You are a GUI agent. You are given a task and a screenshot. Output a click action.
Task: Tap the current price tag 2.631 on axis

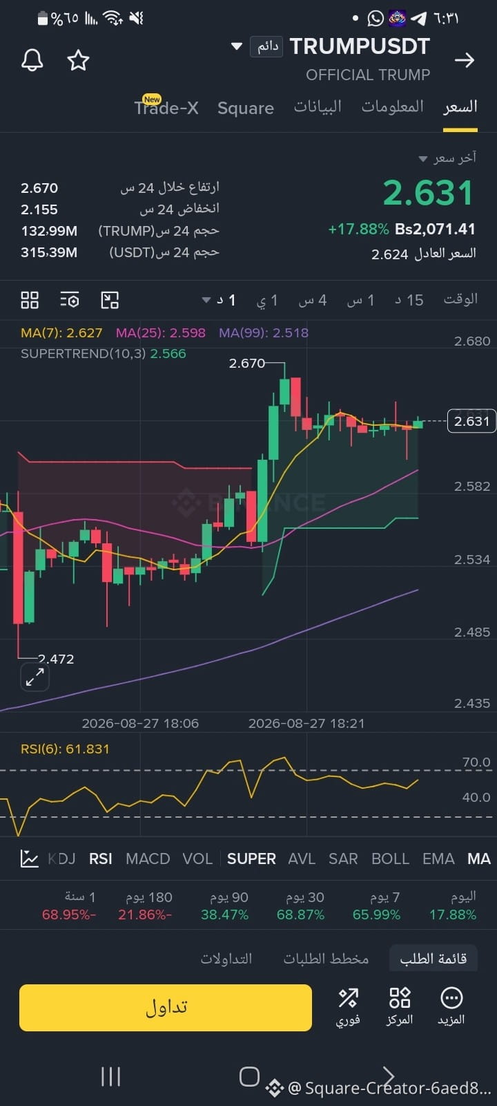(x=471, y=421)
